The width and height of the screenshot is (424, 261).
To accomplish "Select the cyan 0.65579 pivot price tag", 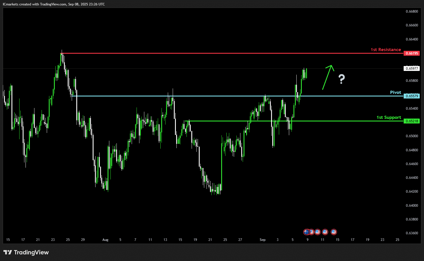I will point(412,96).
